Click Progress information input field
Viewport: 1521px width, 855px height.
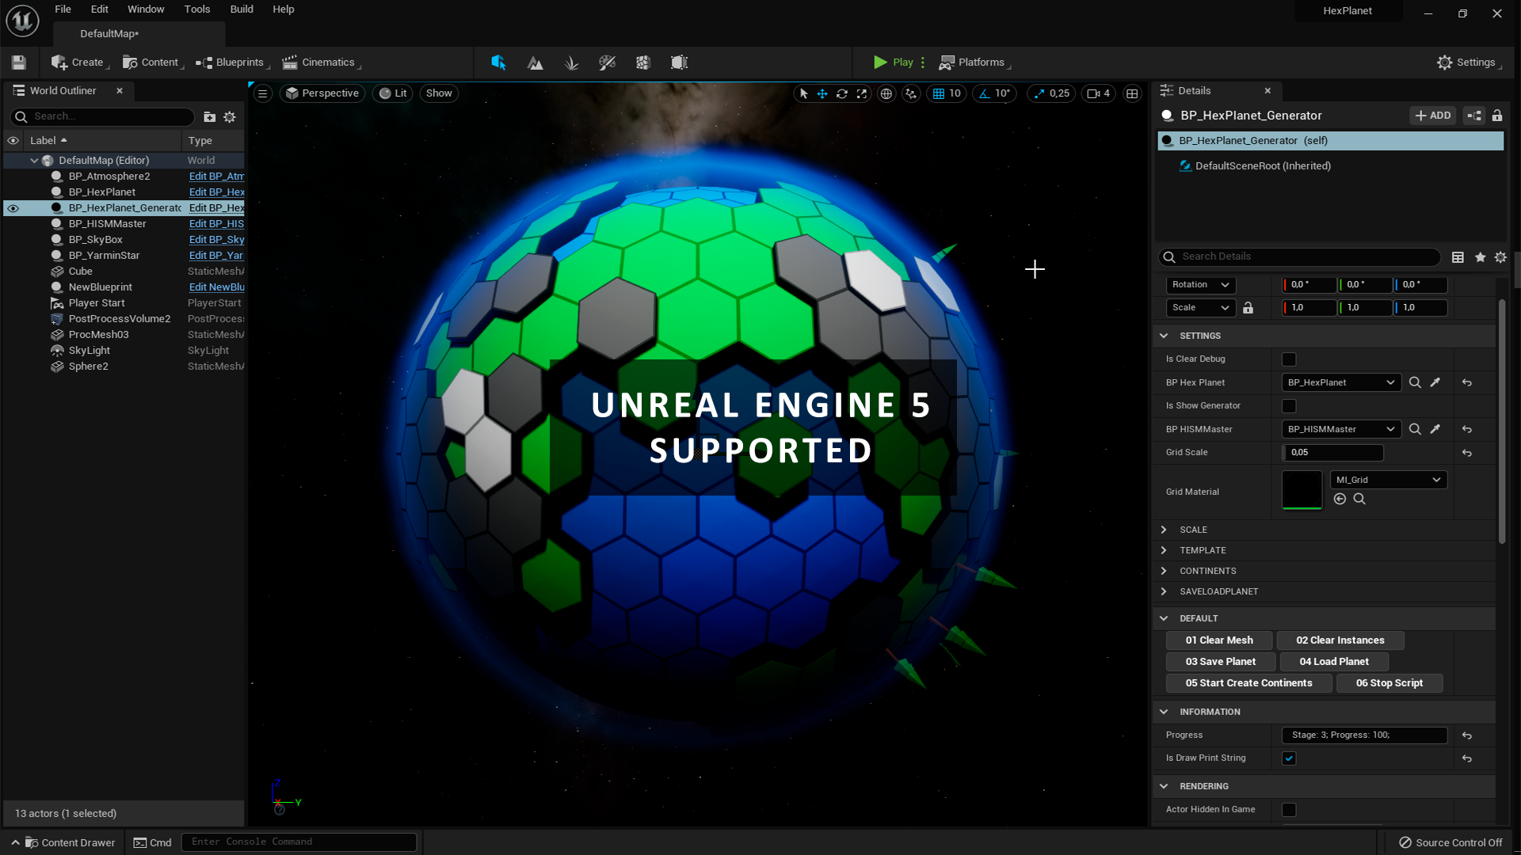[x=1364, y=734]
